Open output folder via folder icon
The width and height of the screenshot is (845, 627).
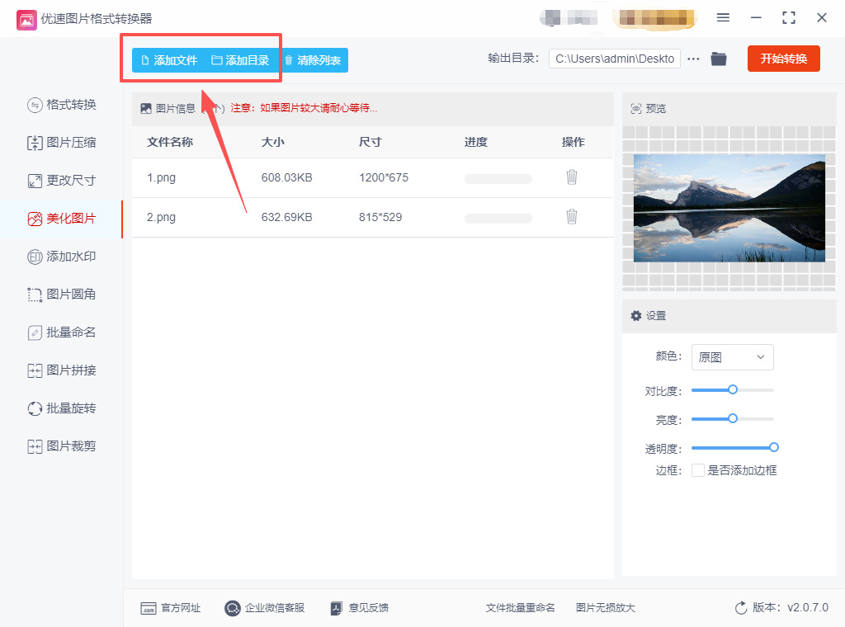click(719, 59)
